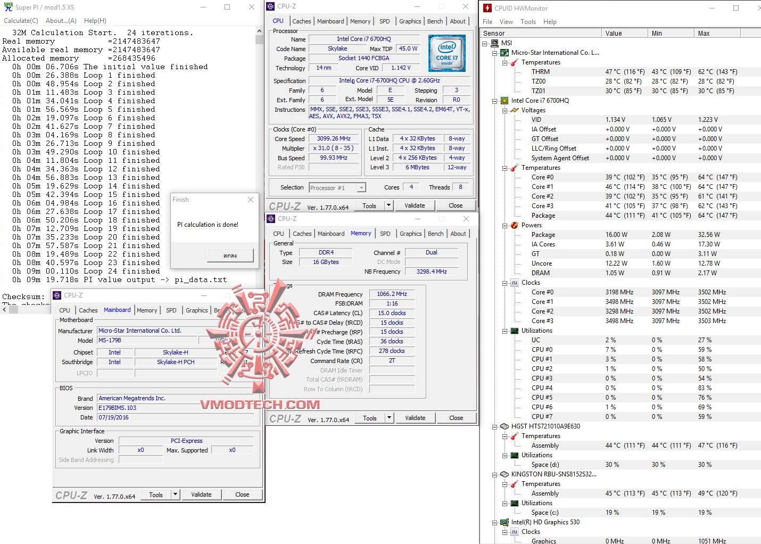Switch to Bench tab in top CPU-Z window
This screenshot has width=761, height=544.
point(435,21)
